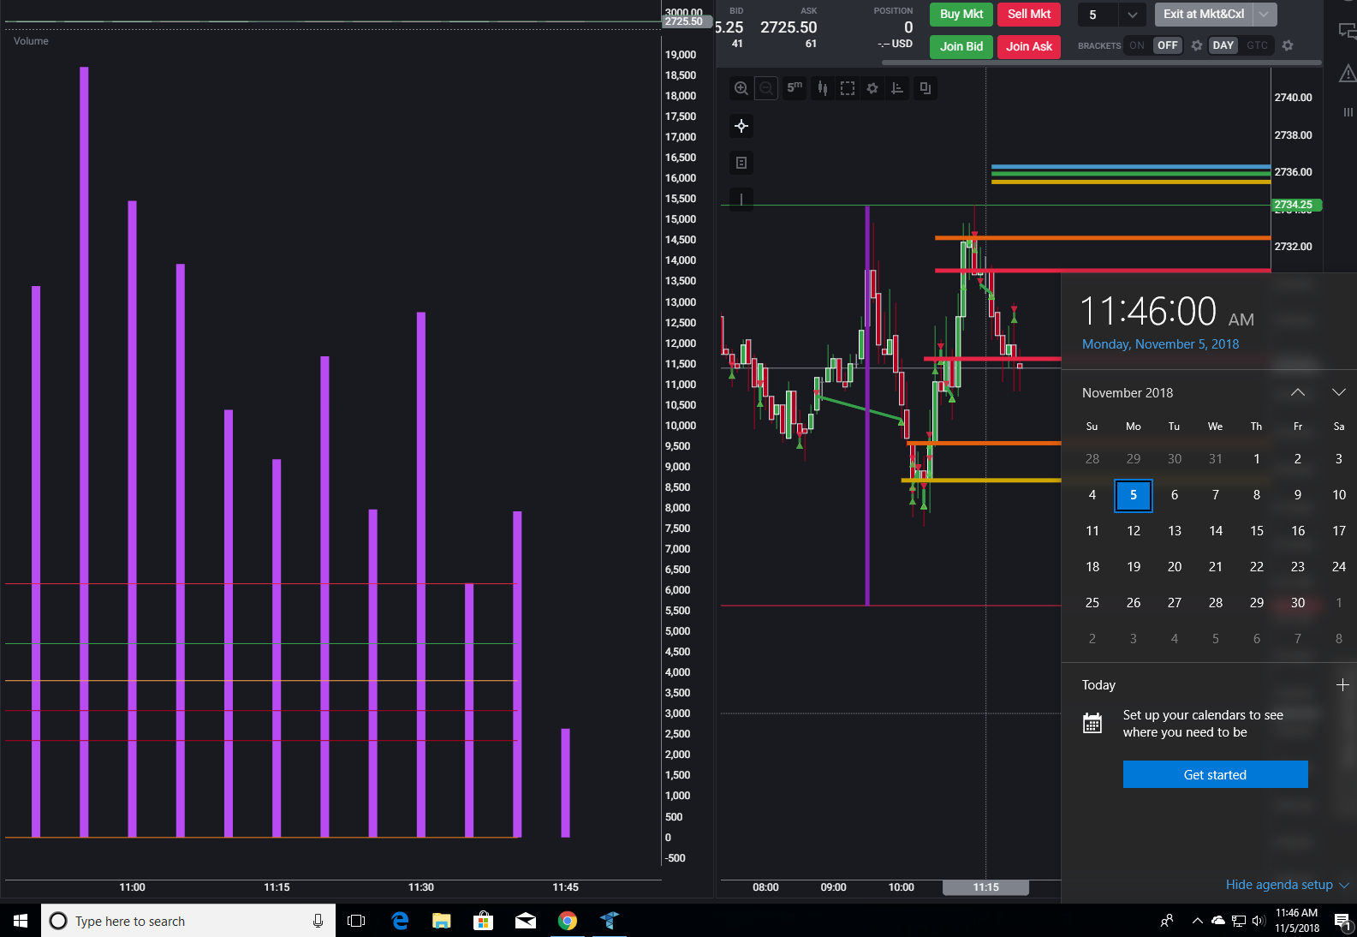Set brackets to OFF
The image size is (1357, 937).
pyautogui.click(x=1168, y=45)
